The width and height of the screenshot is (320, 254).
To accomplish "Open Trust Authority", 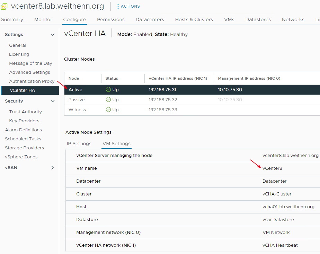I will tap(25, 112).
